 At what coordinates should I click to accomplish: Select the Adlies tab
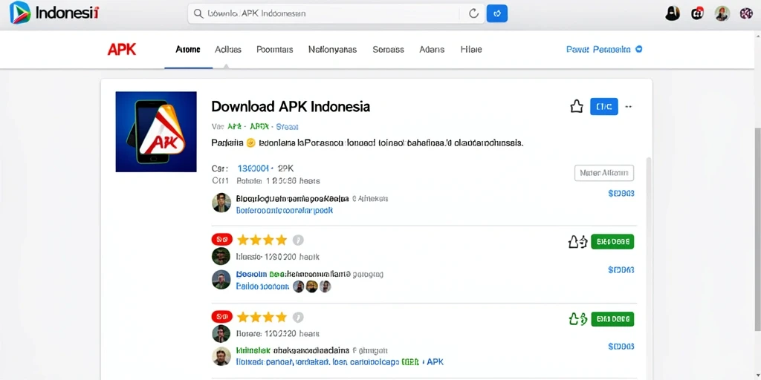[228, 50]
